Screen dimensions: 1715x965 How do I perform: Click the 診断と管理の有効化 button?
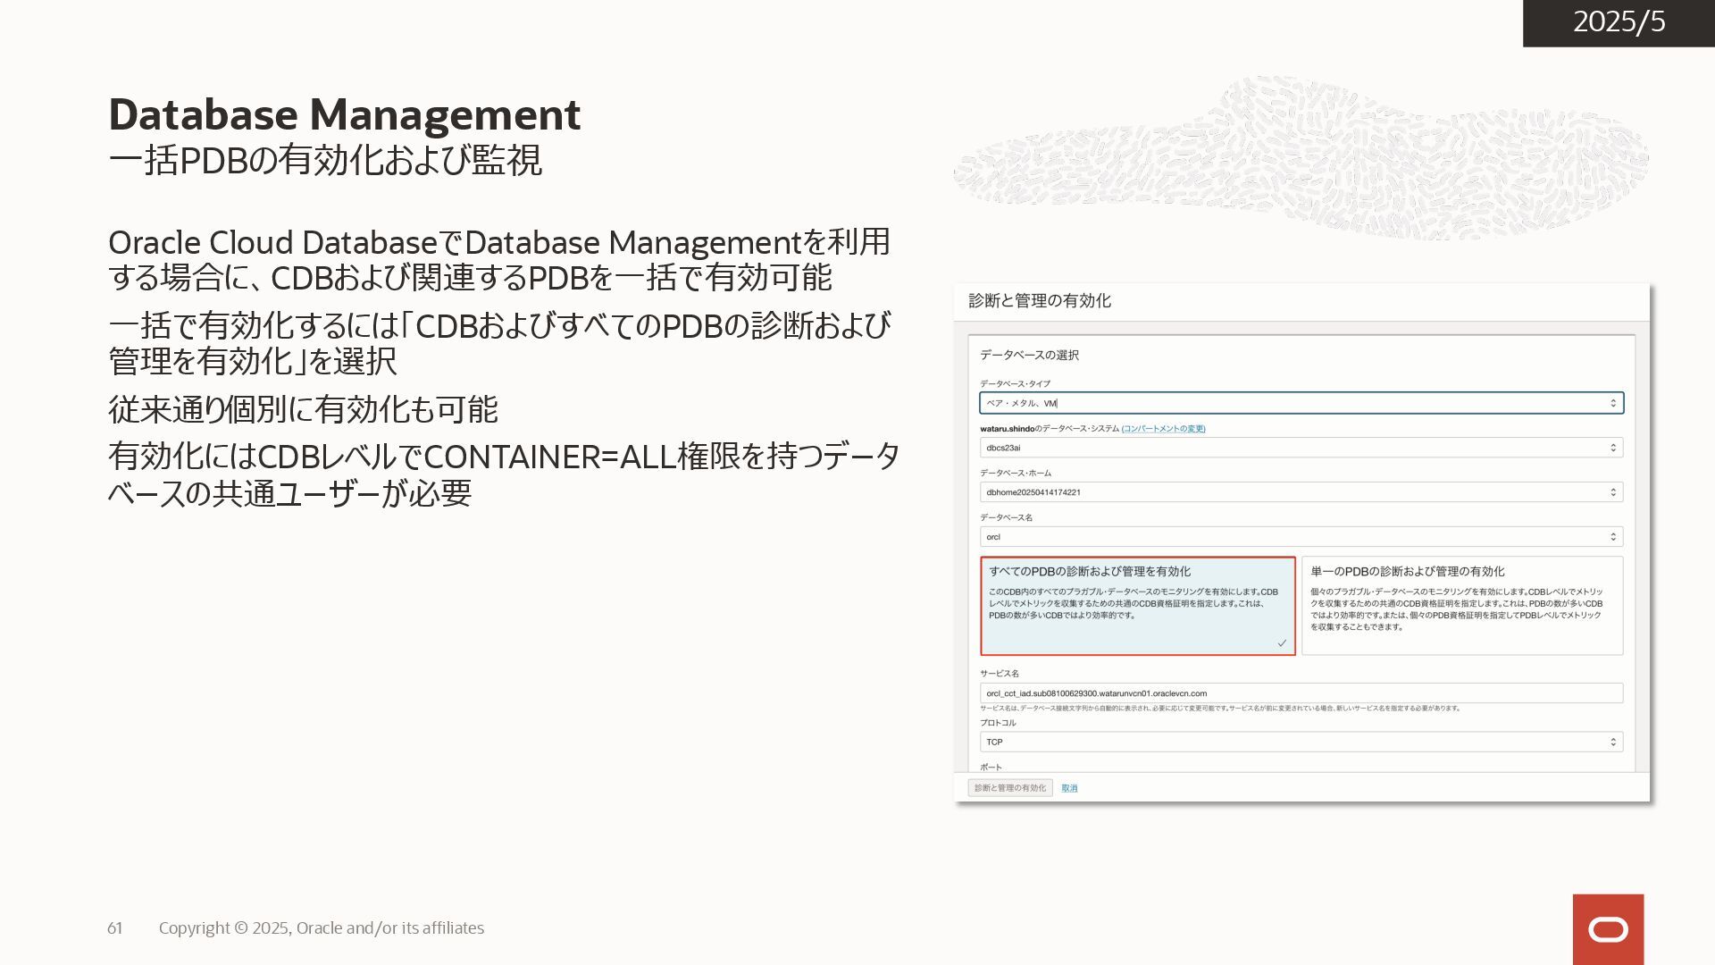click(x=1010, y=788)
